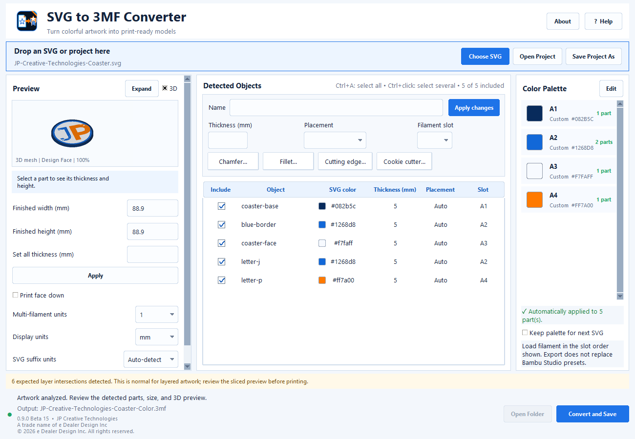Toggle the 3D preview checkbox
The width and height of the screenshot is (635, 439).
(x=165, y=88)
